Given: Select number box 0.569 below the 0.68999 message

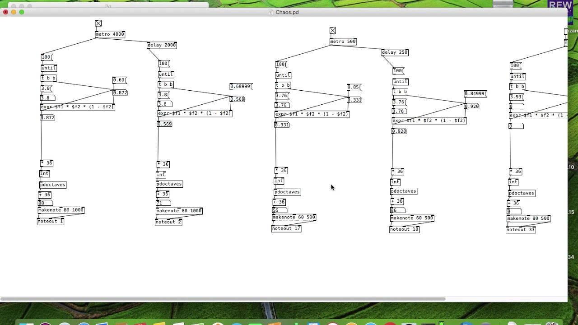Looking at the screenshot, I should [237, 99].
